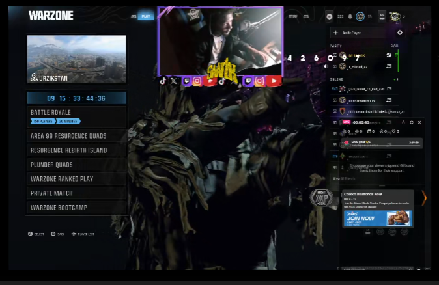Screen dimensions: 439x285
Task: Open the STORE tab
Action: pyautogui.click(x=293, y=16)
